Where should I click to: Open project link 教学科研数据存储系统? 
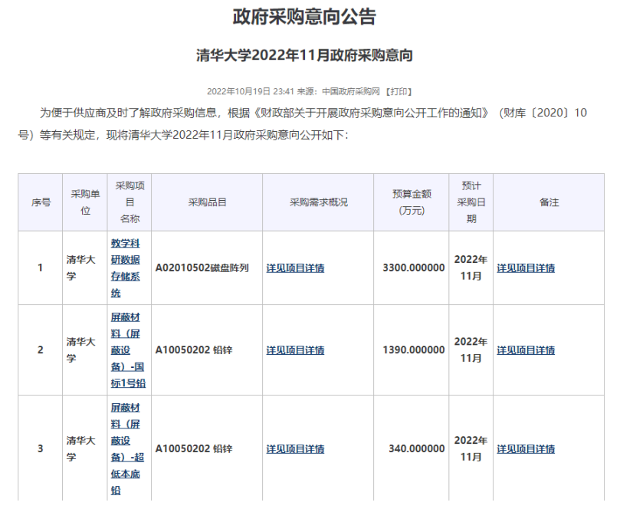125,268
